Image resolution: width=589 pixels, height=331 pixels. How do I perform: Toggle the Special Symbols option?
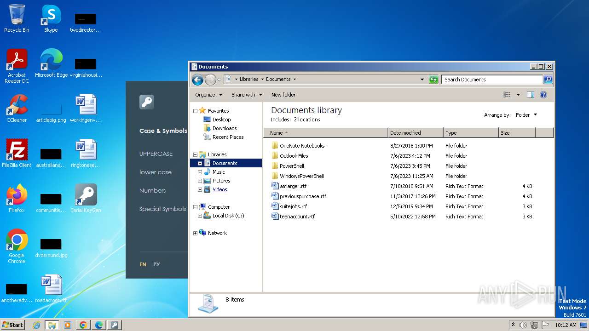[x=162, y=209]
